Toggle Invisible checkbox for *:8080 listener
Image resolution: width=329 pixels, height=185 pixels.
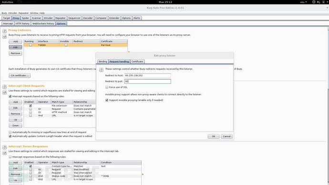coord(66,45)
